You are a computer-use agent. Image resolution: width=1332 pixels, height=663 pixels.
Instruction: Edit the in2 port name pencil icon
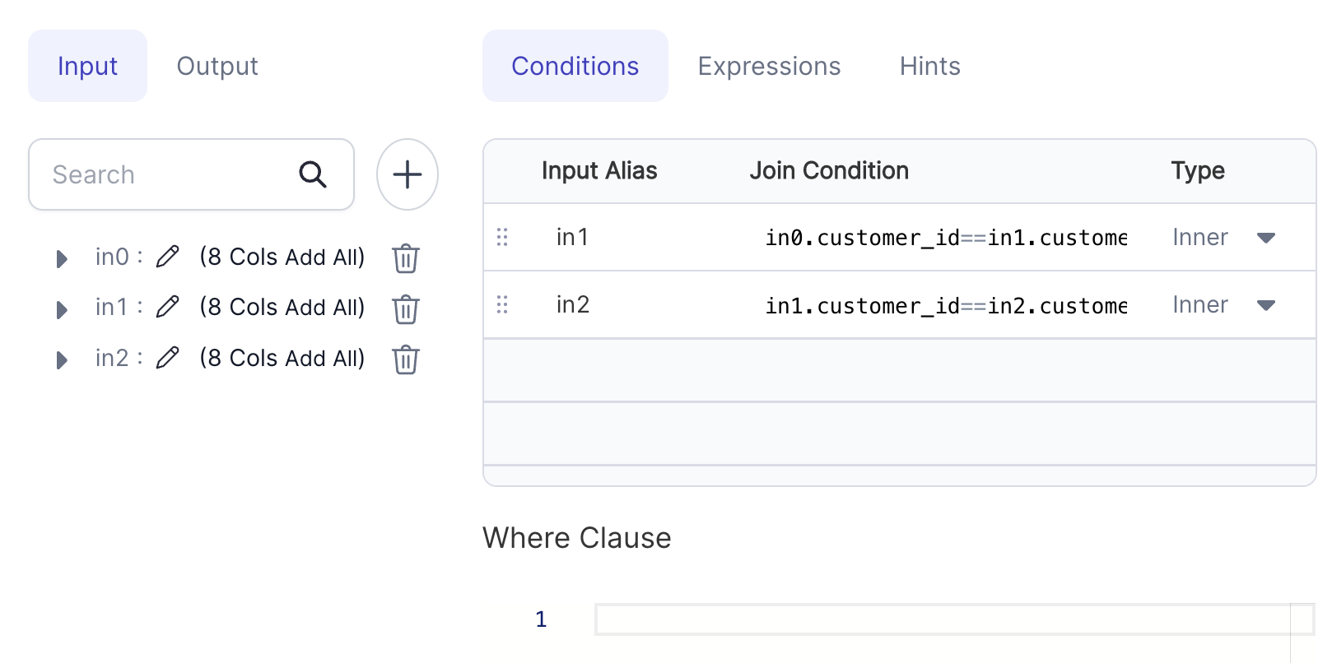(x=168, y=358)
